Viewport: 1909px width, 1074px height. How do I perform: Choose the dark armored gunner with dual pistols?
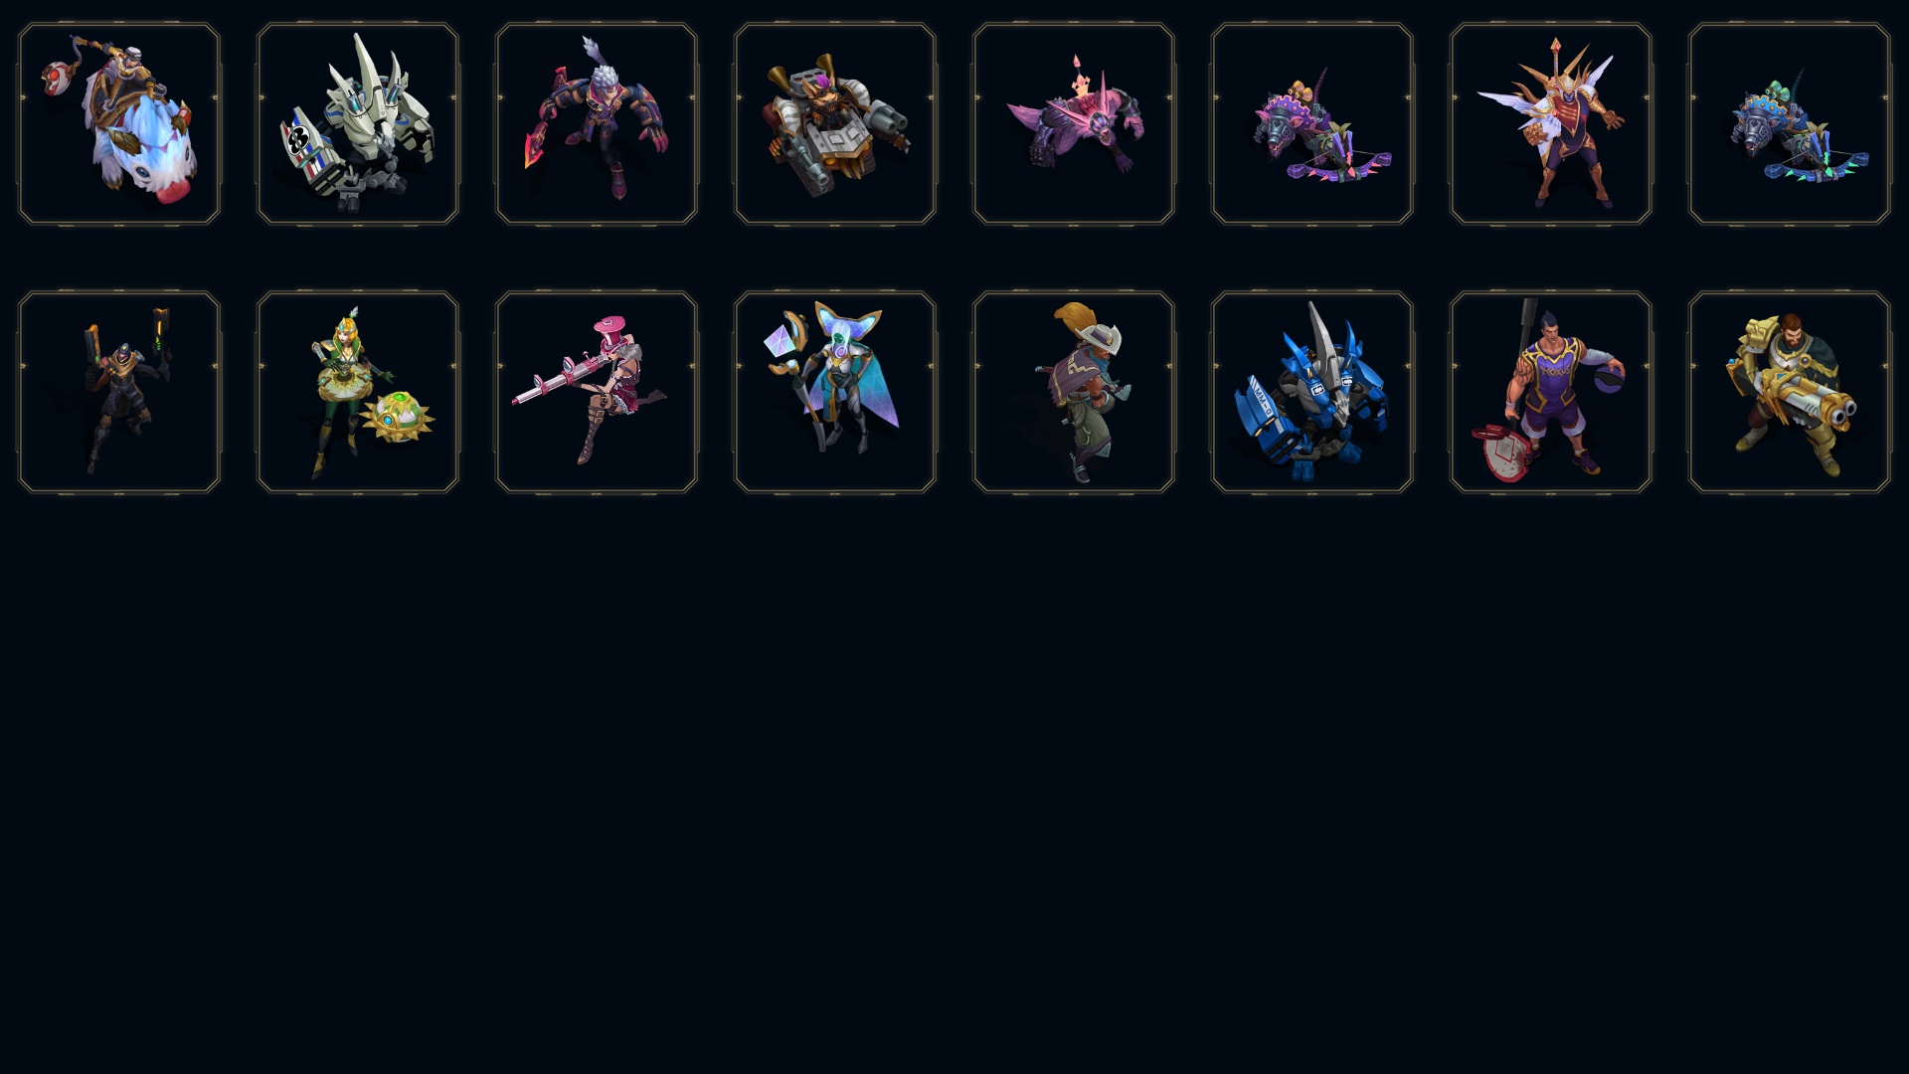[119, 392]
